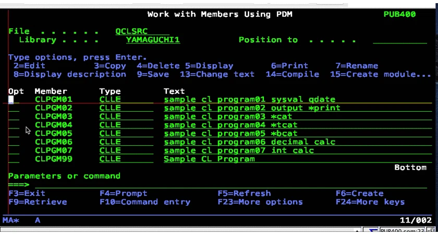The width and height of the screenshot is (438, 235).
Task: Select member name CLPGM99
Action: [x=54, y=159]
